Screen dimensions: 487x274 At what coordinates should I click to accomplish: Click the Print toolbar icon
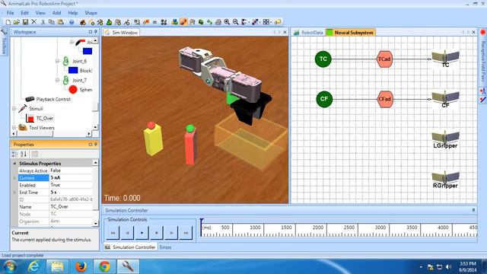click(x=218, y=22)
